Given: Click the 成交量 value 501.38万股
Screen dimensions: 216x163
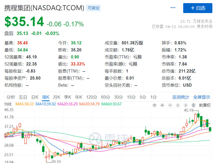Looking at the screenshot, I should (132, 43).
